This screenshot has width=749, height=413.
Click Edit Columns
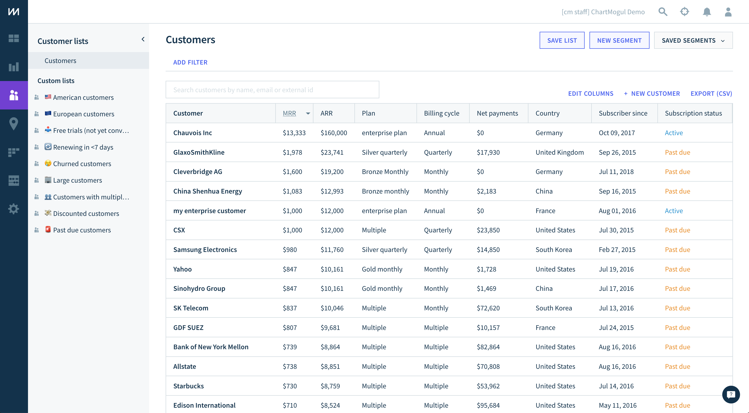(590, 93)
